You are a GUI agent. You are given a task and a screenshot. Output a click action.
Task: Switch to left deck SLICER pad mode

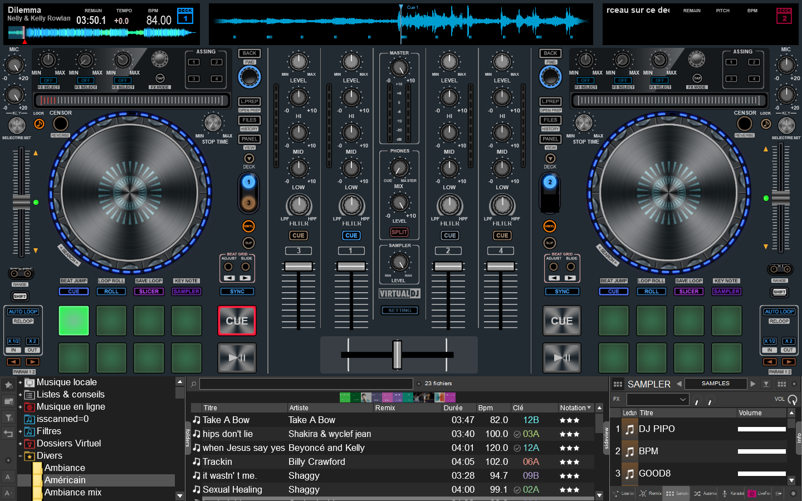[x=149, y=291]
